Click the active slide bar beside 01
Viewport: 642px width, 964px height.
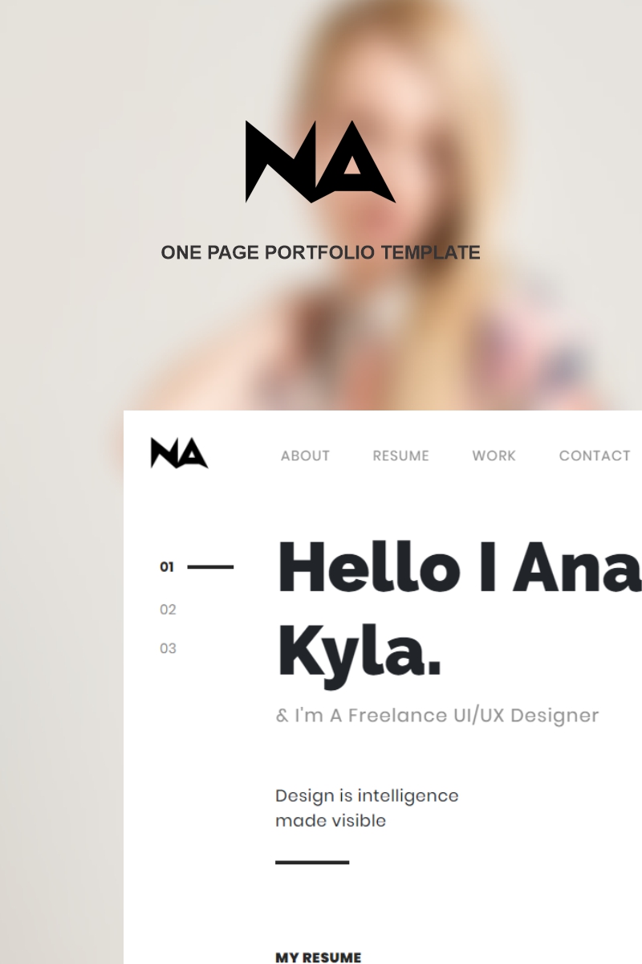click(210, 567)
